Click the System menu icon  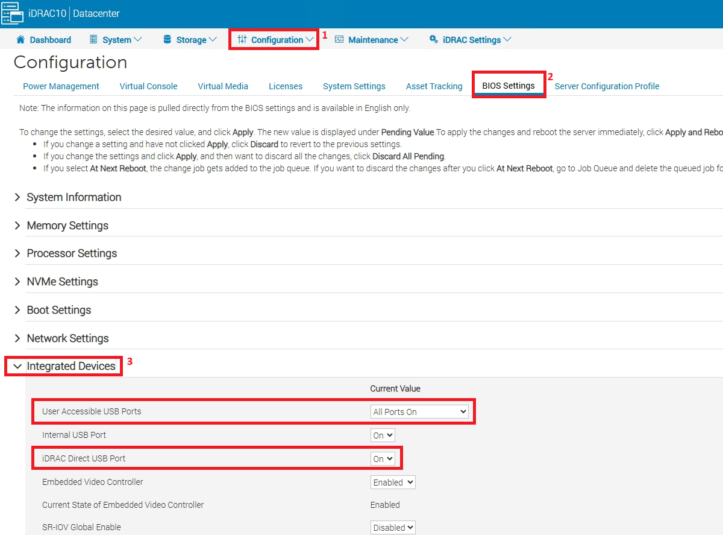pyautogui.click(x=93, y=40)
